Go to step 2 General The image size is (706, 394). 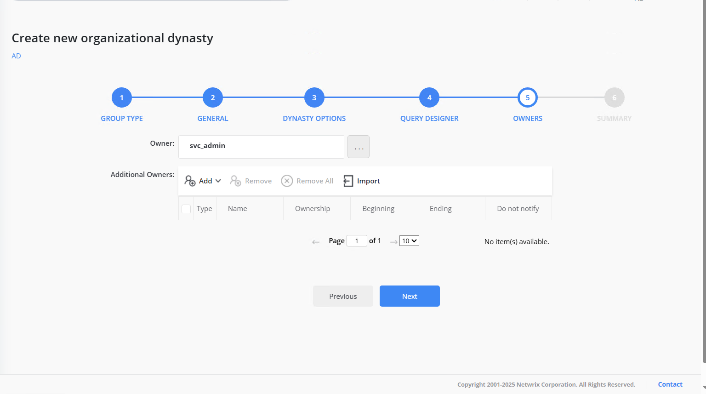(213, 97)
